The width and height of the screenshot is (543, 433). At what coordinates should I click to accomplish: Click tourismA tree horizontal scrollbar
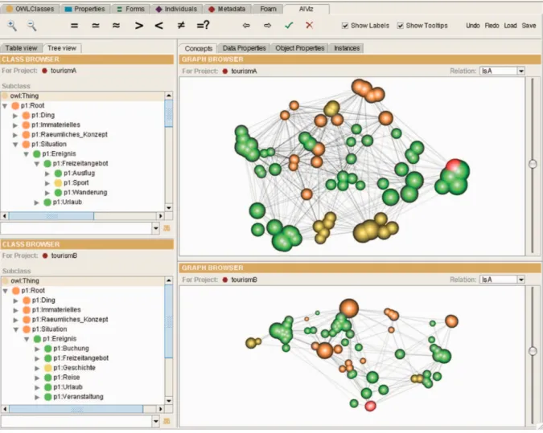51,216
